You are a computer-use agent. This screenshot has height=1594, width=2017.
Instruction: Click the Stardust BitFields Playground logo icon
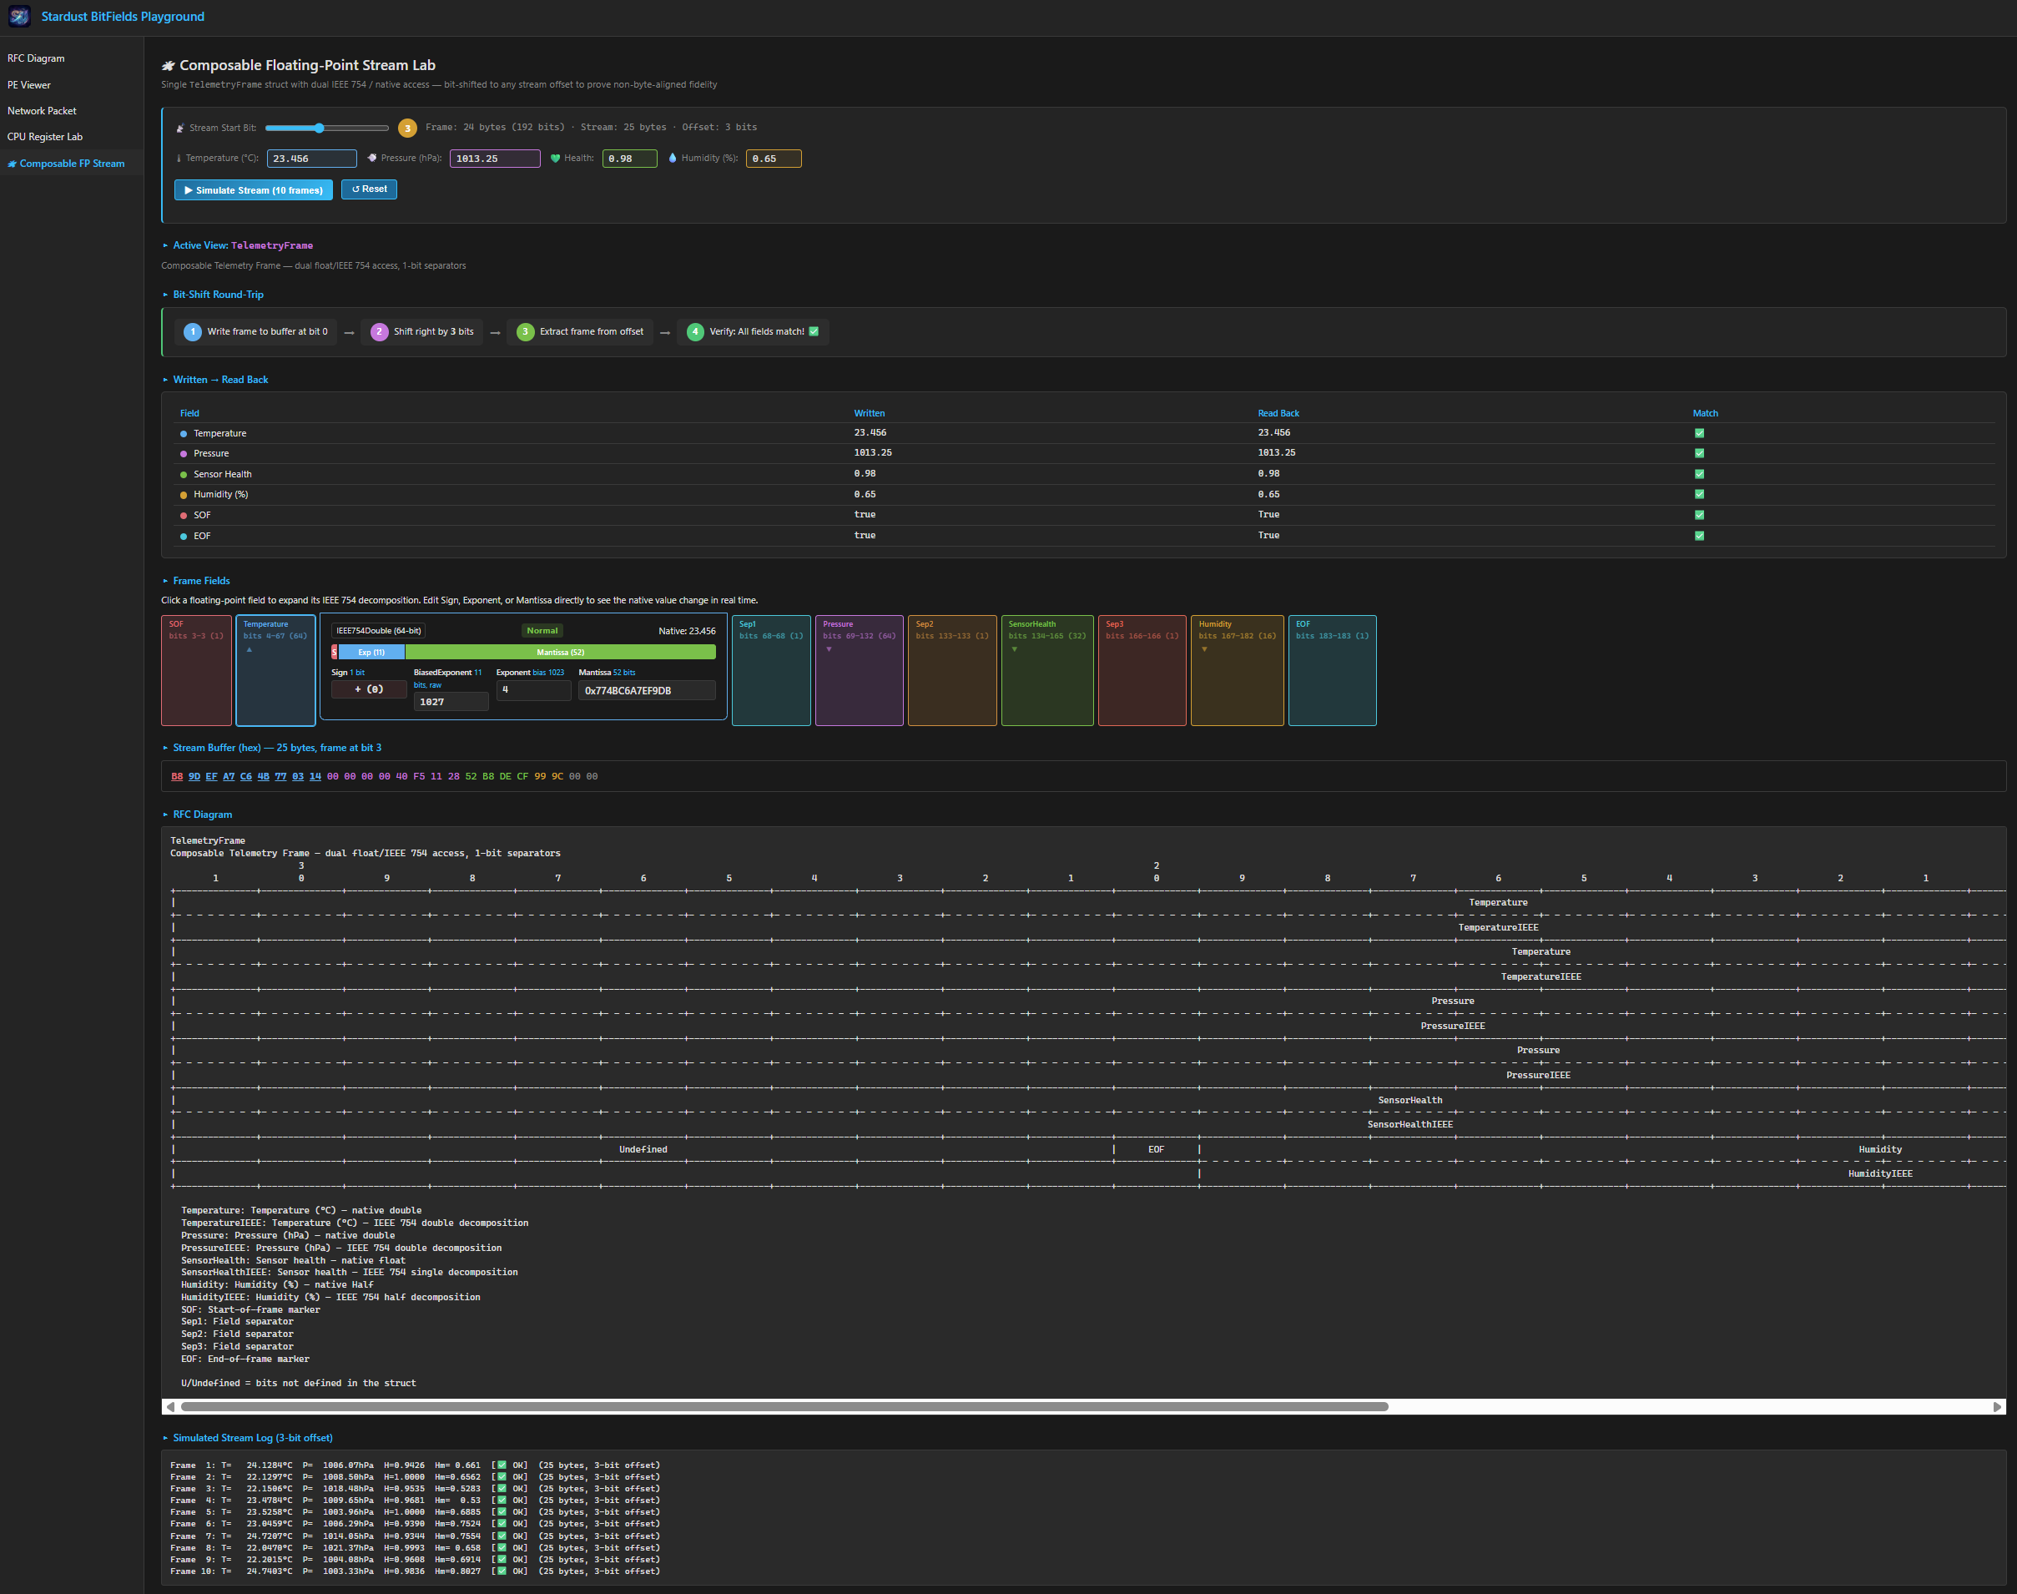[x=19, y=16]
